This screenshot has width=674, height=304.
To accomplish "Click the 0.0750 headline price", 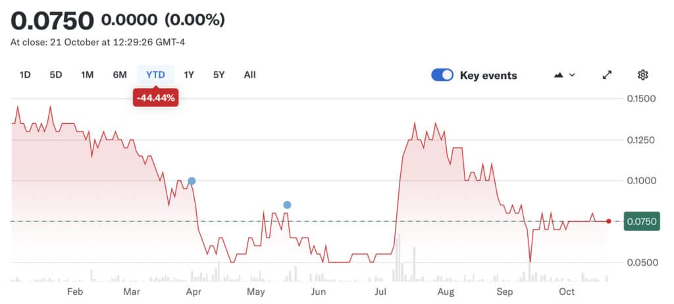I will 53,21.
